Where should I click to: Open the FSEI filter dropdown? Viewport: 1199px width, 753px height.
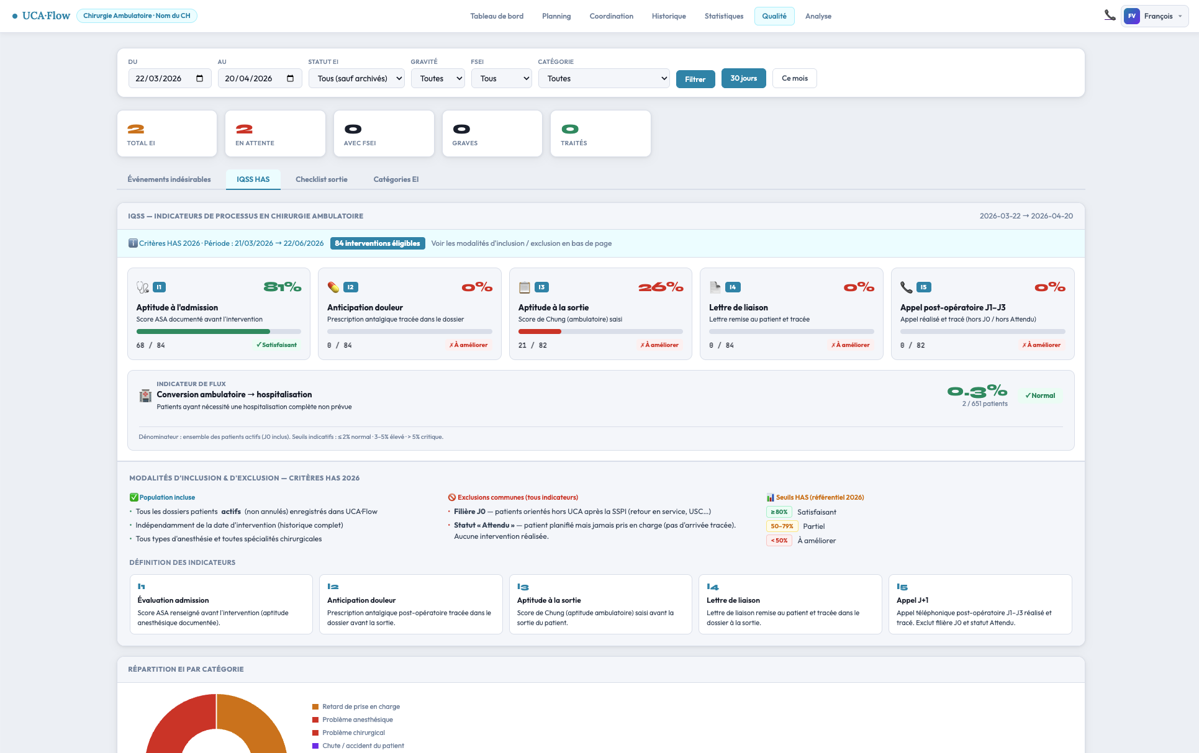502,78
